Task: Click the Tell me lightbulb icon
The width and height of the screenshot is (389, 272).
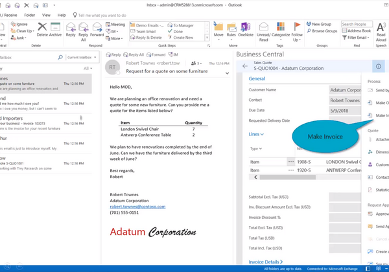Action: point(75,15)
